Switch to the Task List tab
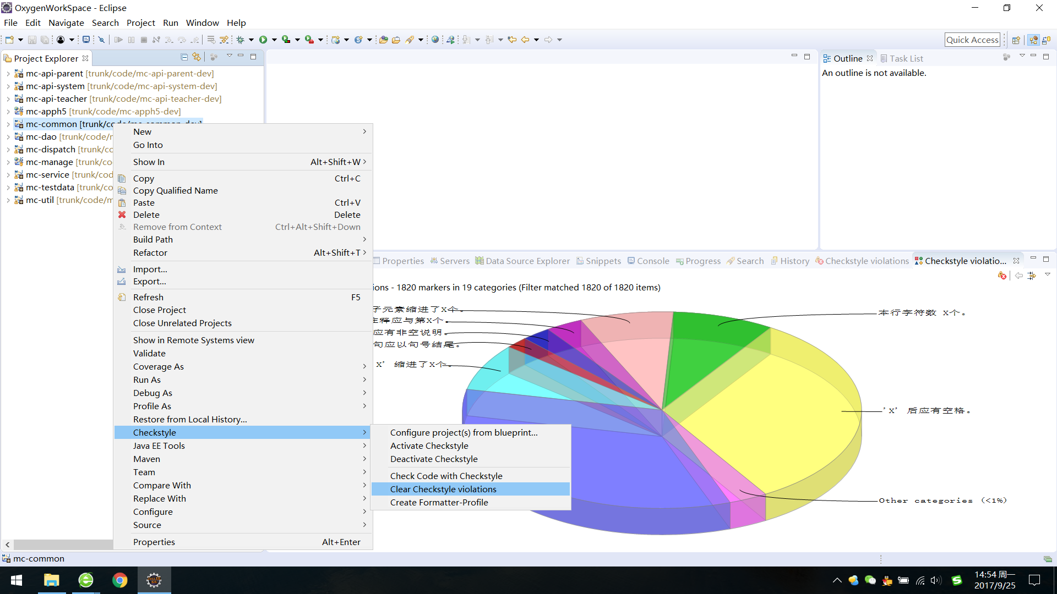Screen dimensions: 1057x594 point(901,58)
